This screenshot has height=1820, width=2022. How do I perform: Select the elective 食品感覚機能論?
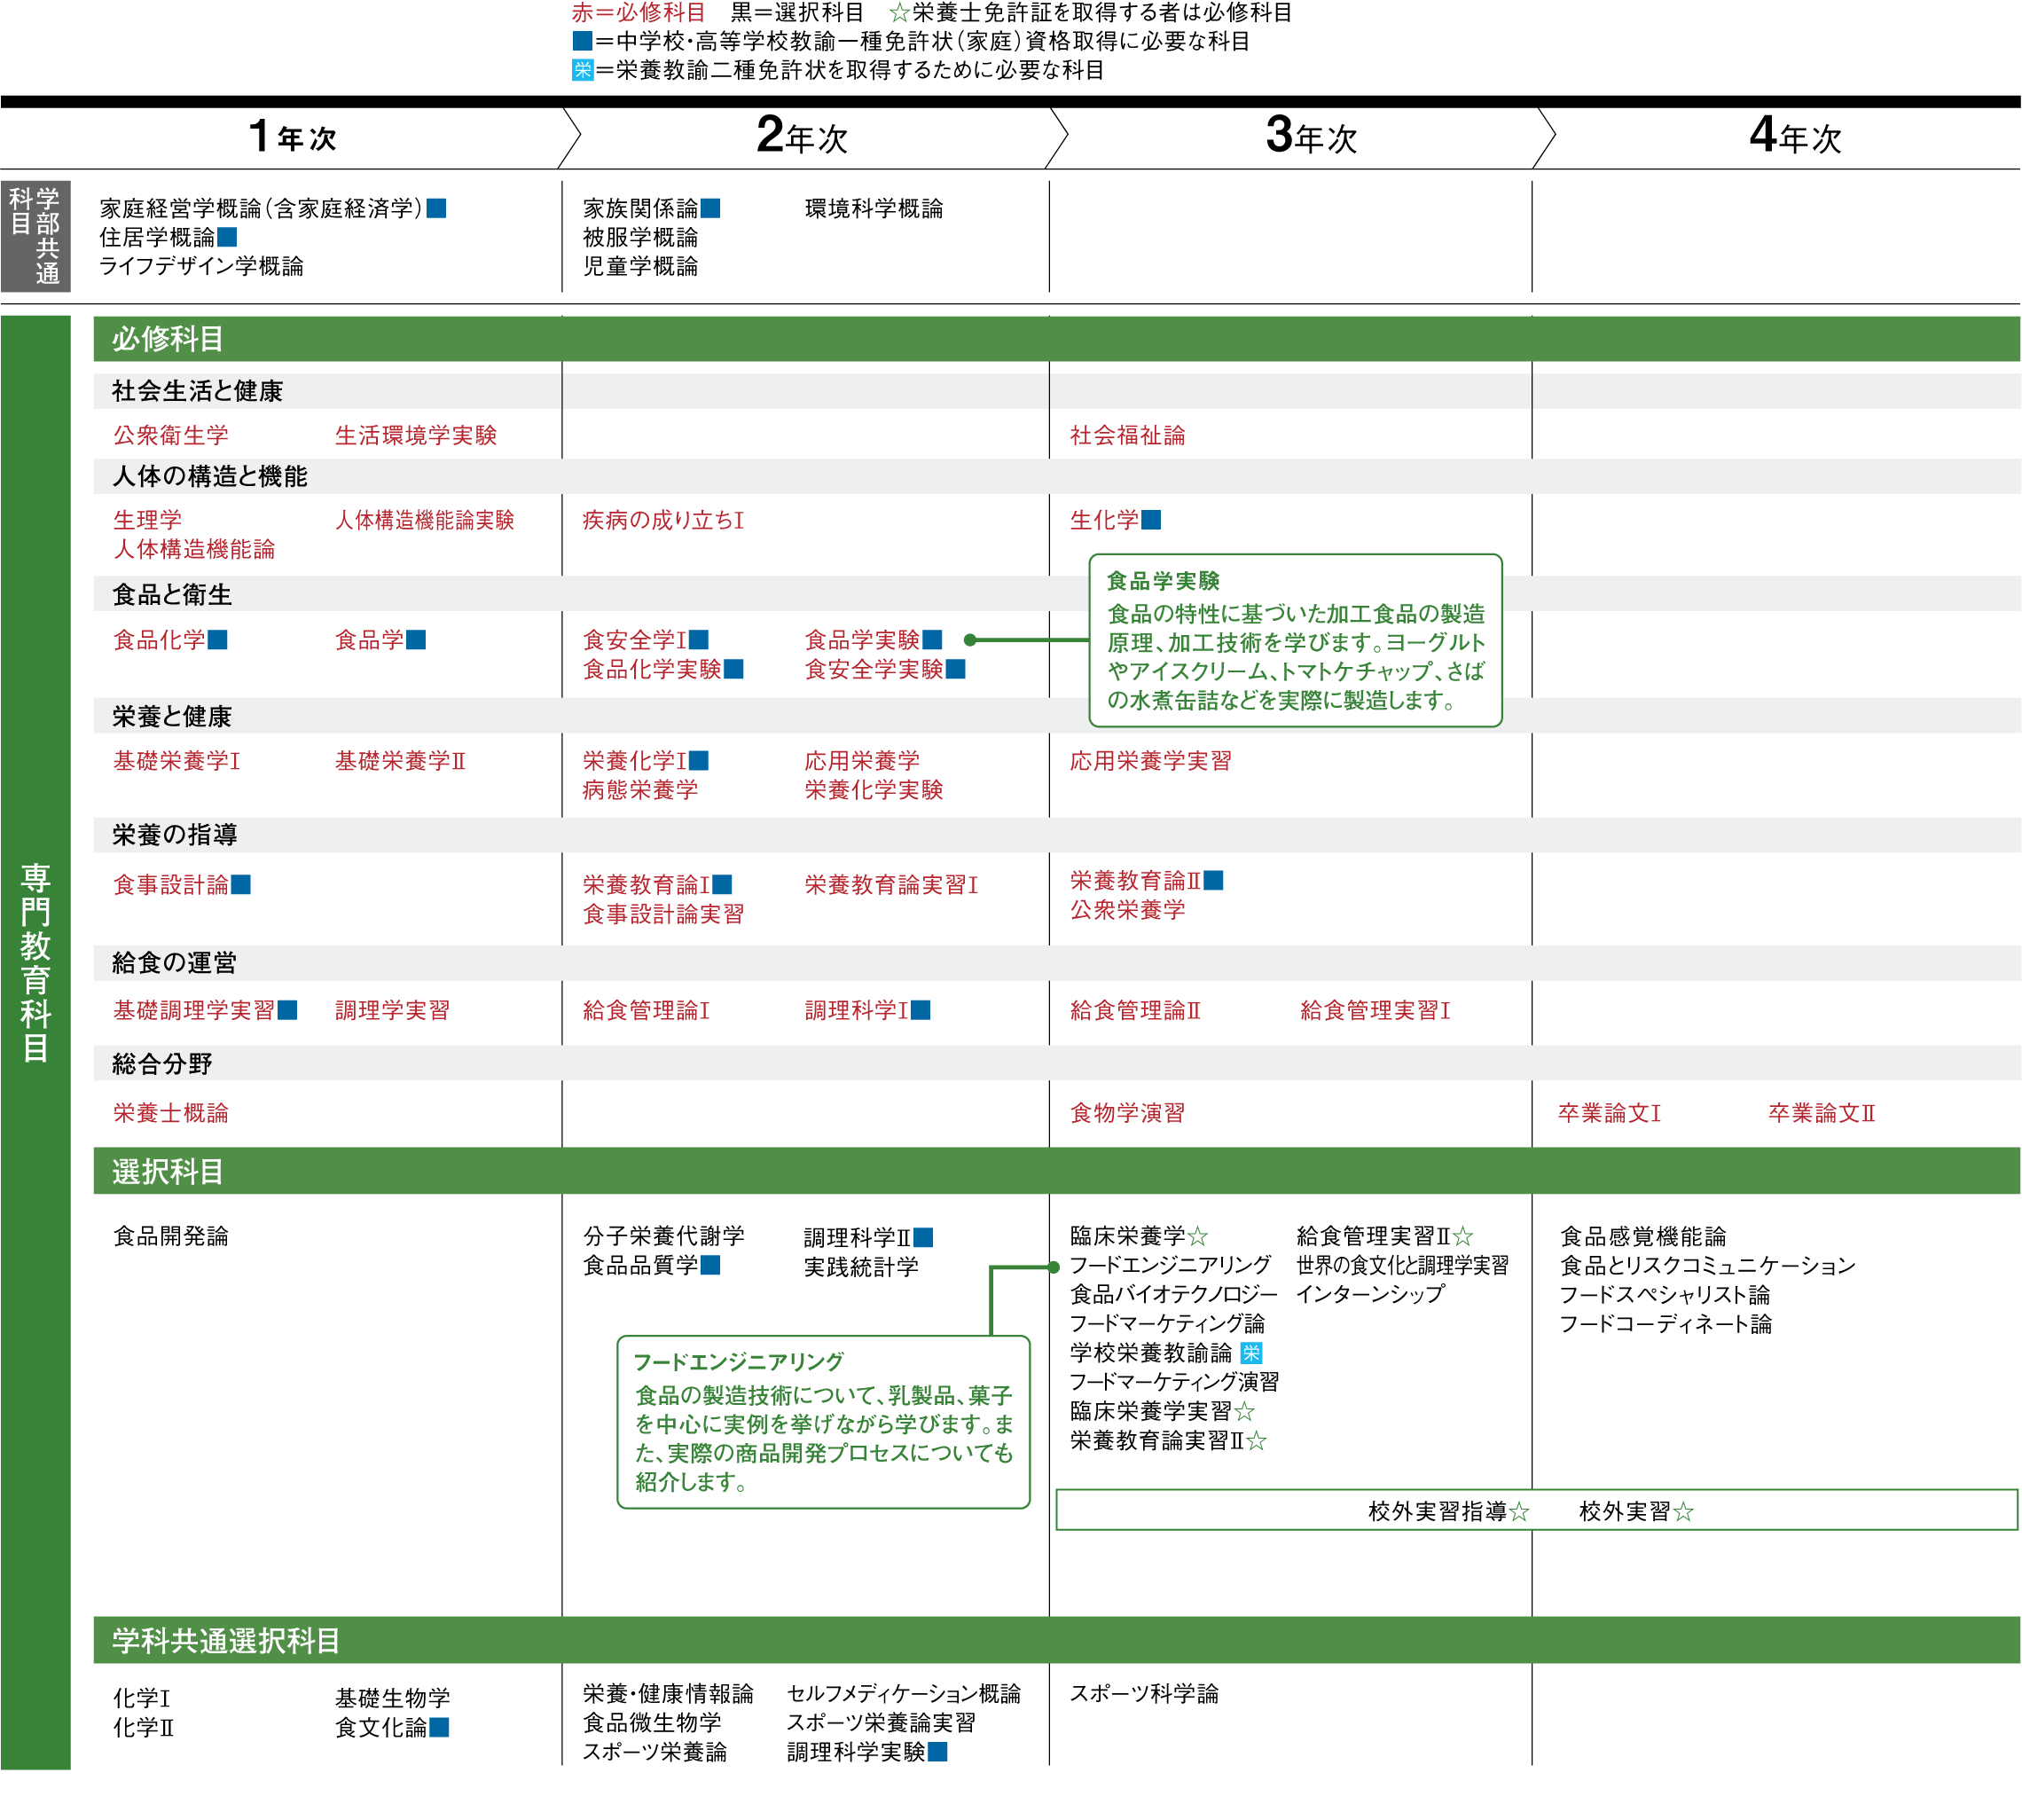click(1643, 1237)
